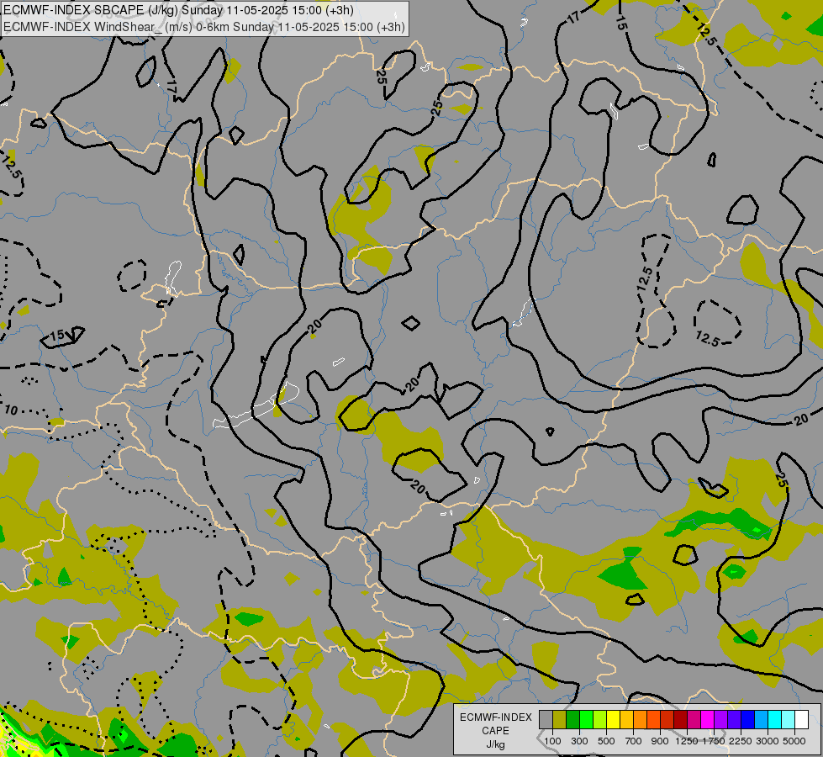Image resolution: width=823 pixels, height=757 pixels.
Task: Click the legend value 100
Action: click(552, 741)
